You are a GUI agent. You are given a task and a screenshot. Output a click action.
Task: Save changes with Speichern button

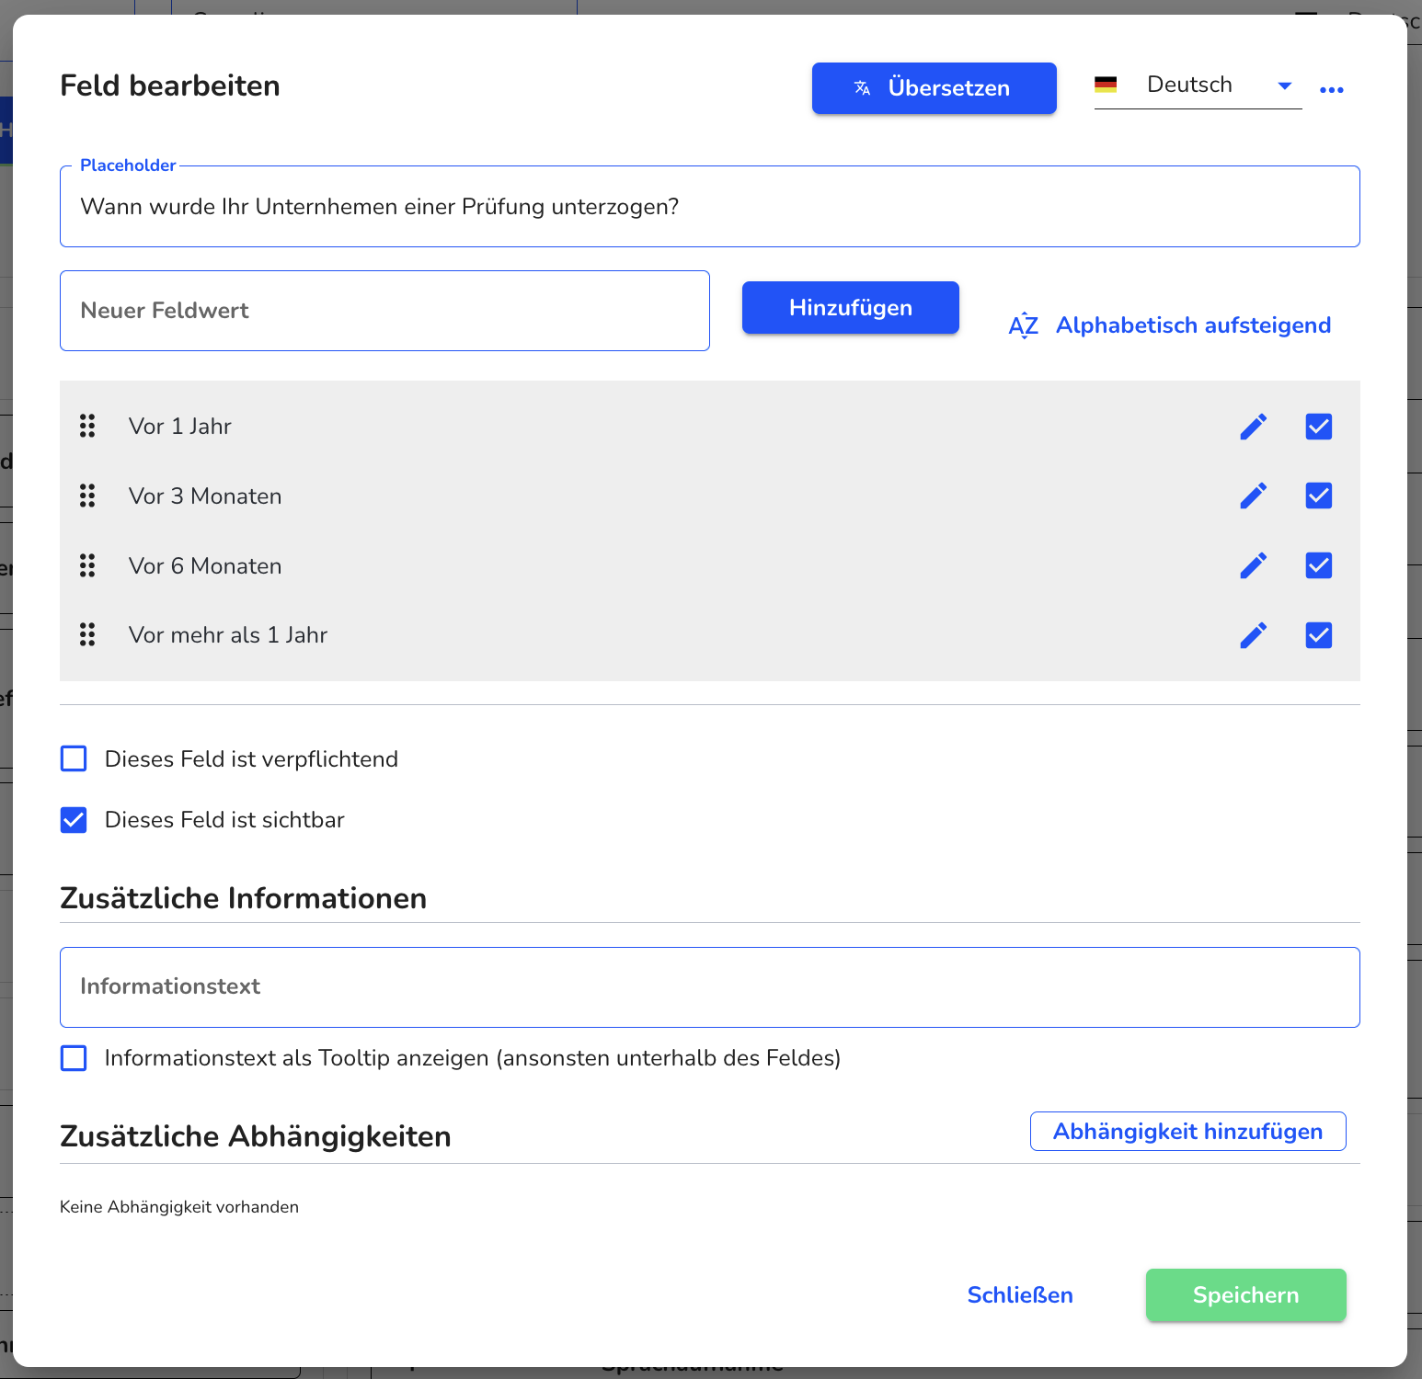point(1245,1295)
